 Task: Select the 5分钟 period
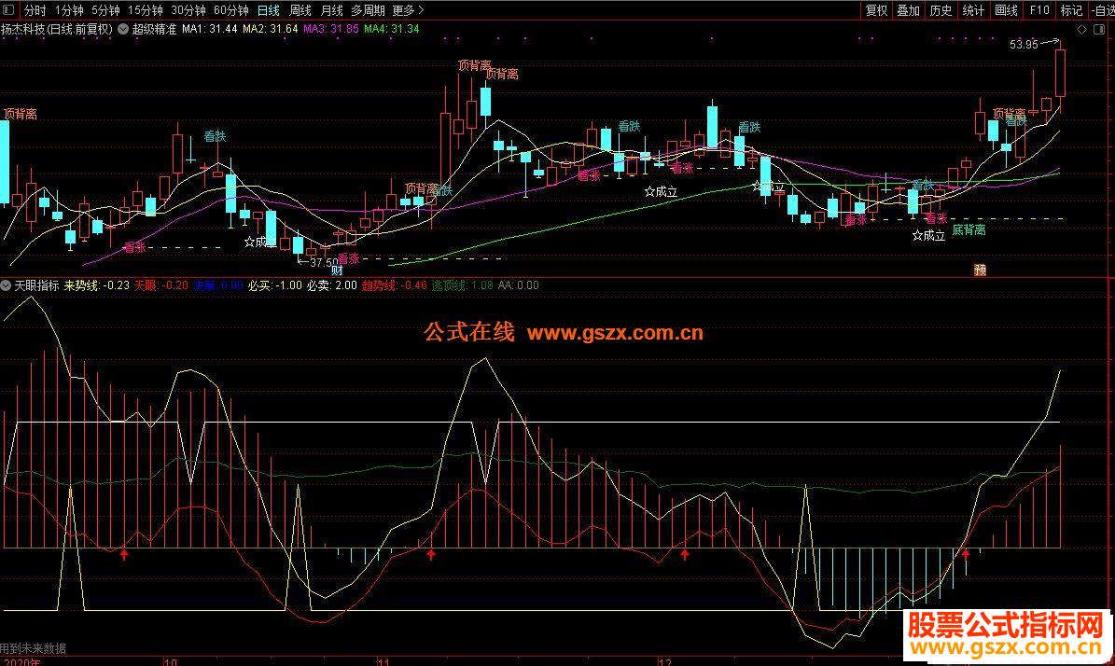105,10
